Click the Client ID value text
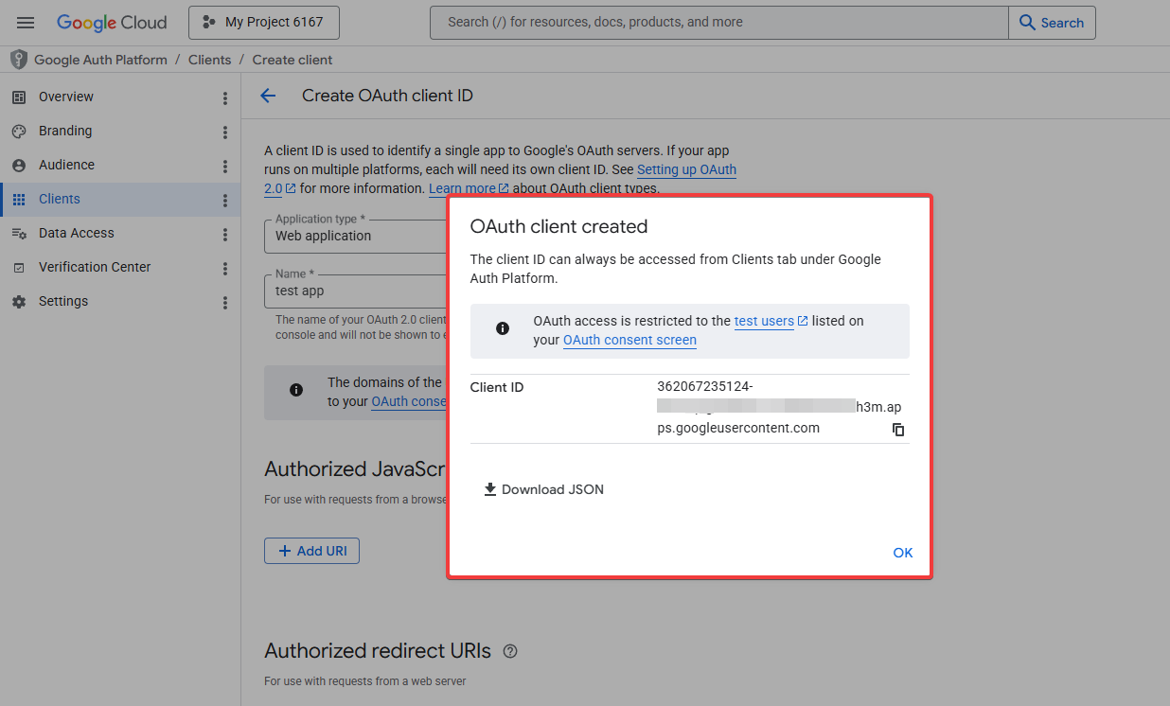The height and width of the screenshot is (706, 1170). click(x=779, y=407)
